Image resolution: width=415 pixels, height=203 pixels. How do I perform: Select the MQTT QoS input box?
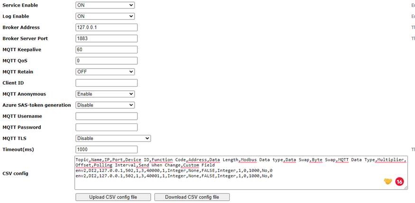[x=106, y=61]
